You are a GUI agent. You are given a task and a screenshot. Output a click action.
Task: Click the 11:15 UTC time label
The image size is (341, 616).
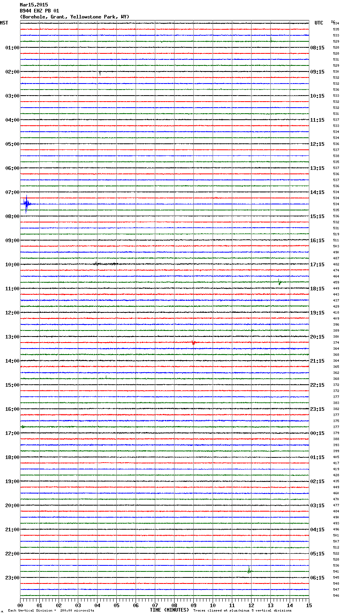tap(317, 120)
